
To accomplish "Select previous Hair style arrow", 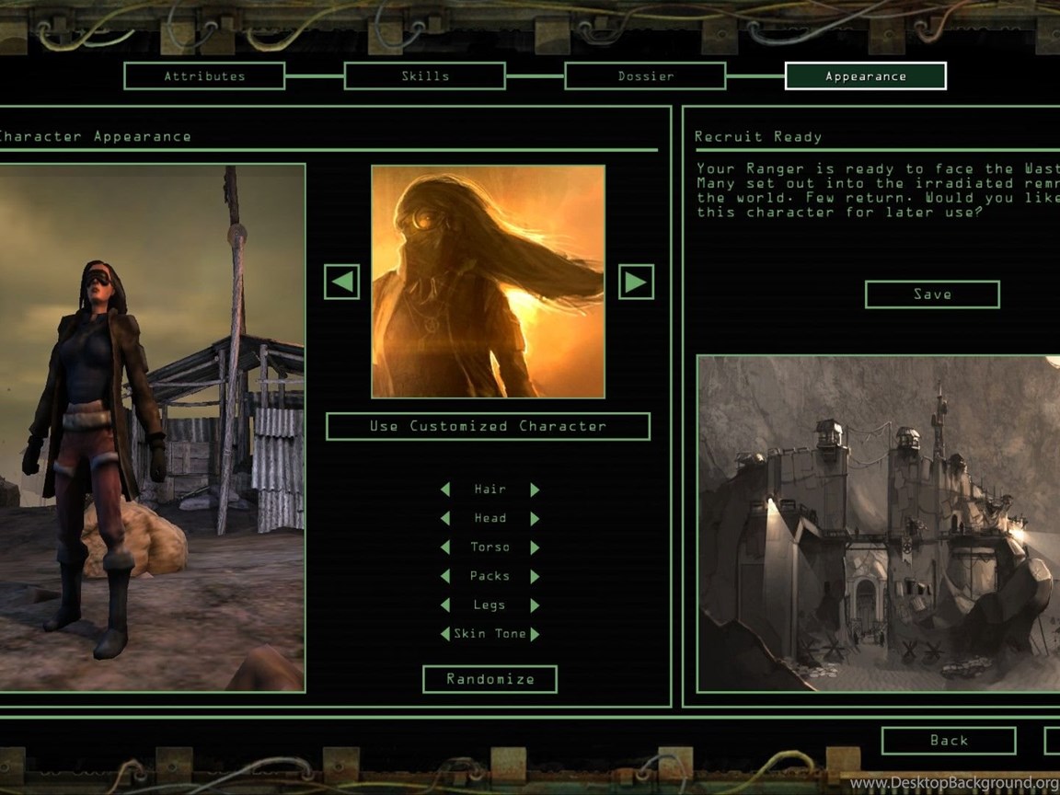I will click(445, 490).
